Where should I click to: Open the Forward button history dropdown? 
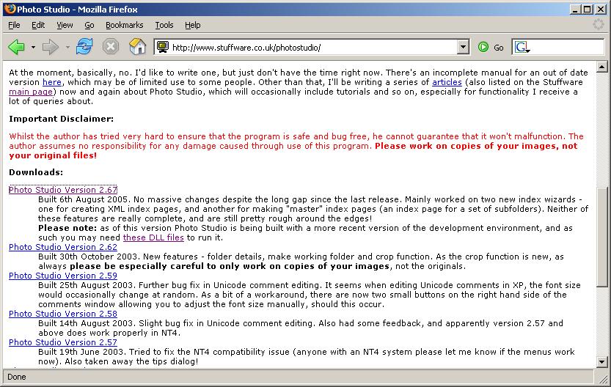(67, 48)
